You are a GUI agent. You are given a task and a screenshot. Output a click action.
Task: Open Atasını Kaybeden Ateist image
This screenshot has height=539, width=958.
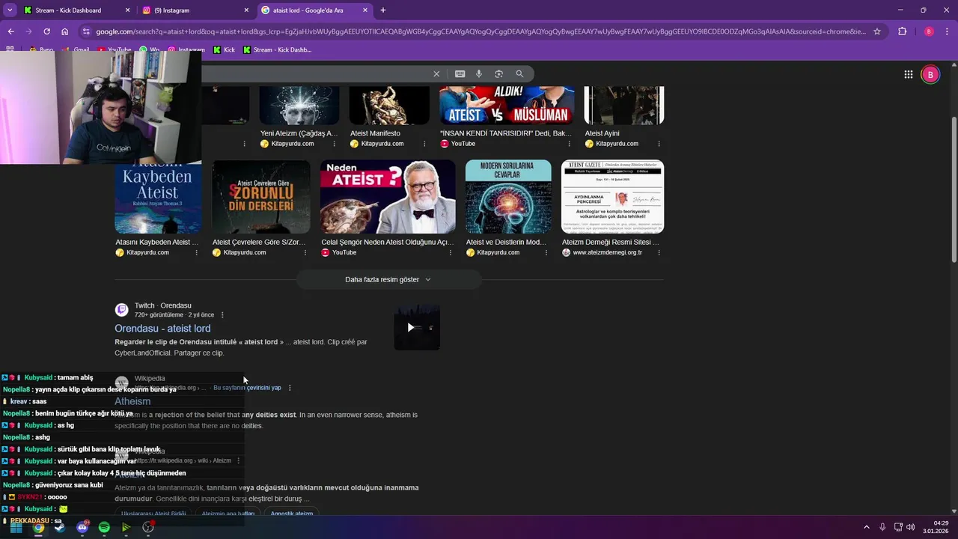tap(158, 197)
